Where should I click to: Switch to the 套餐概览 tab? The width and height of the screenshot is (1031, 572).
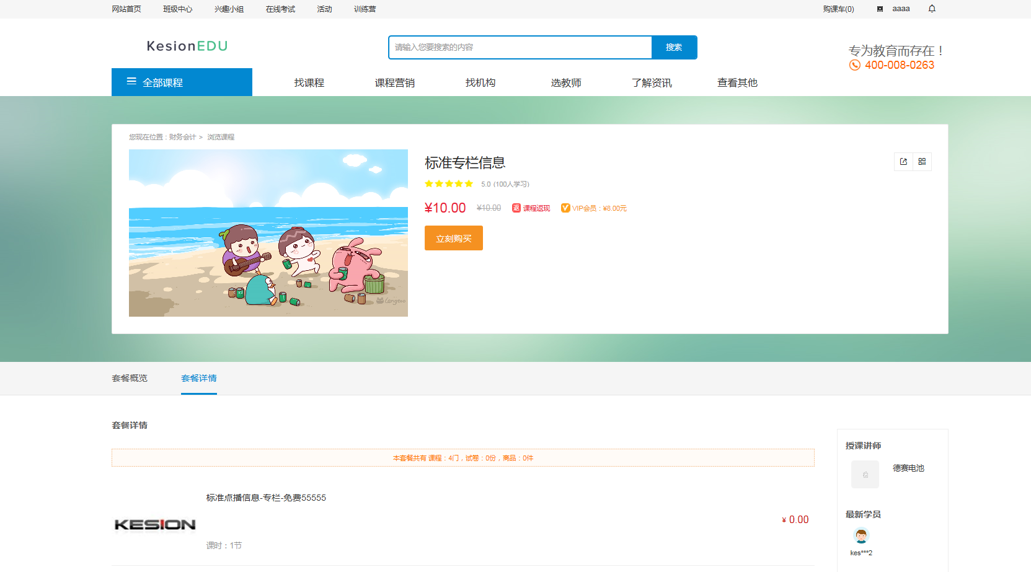pos(130,378)
